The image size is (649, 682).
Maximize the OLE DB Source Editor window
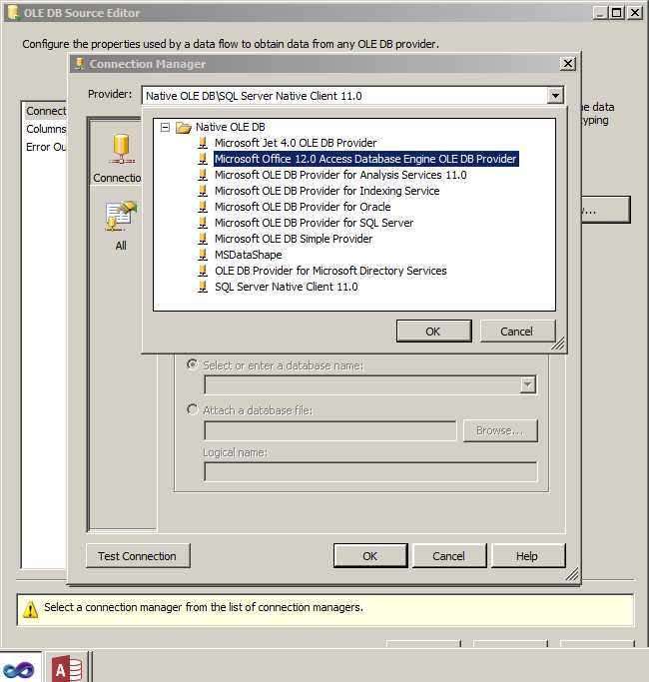tap(617, 12)
